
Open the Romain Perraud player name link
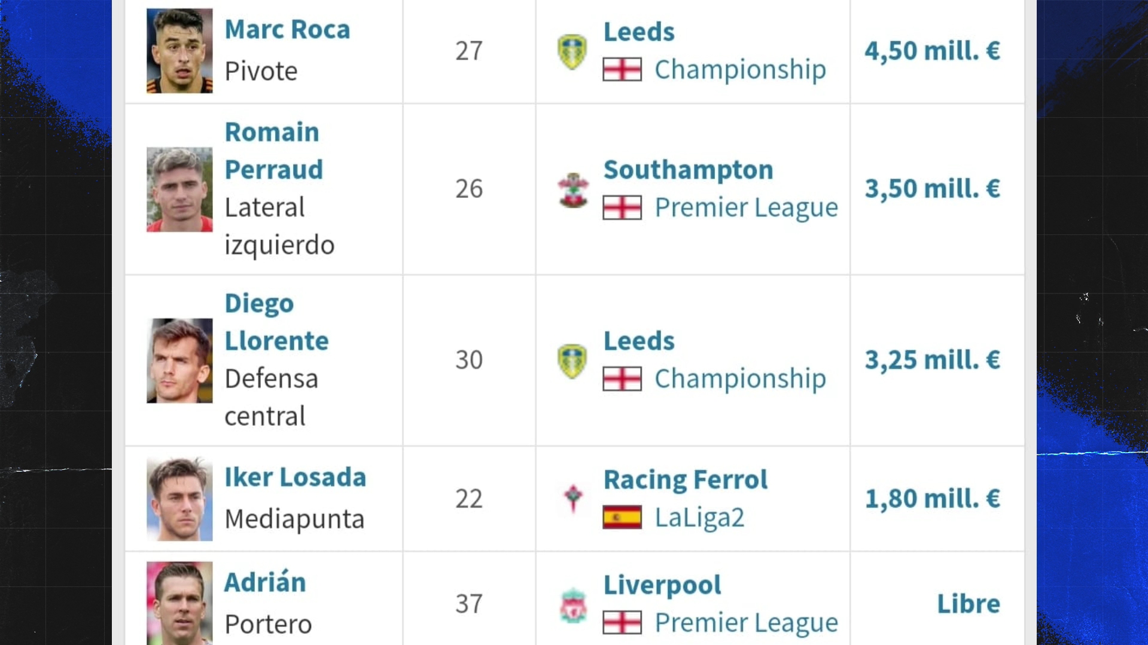(x=273, y=151)
